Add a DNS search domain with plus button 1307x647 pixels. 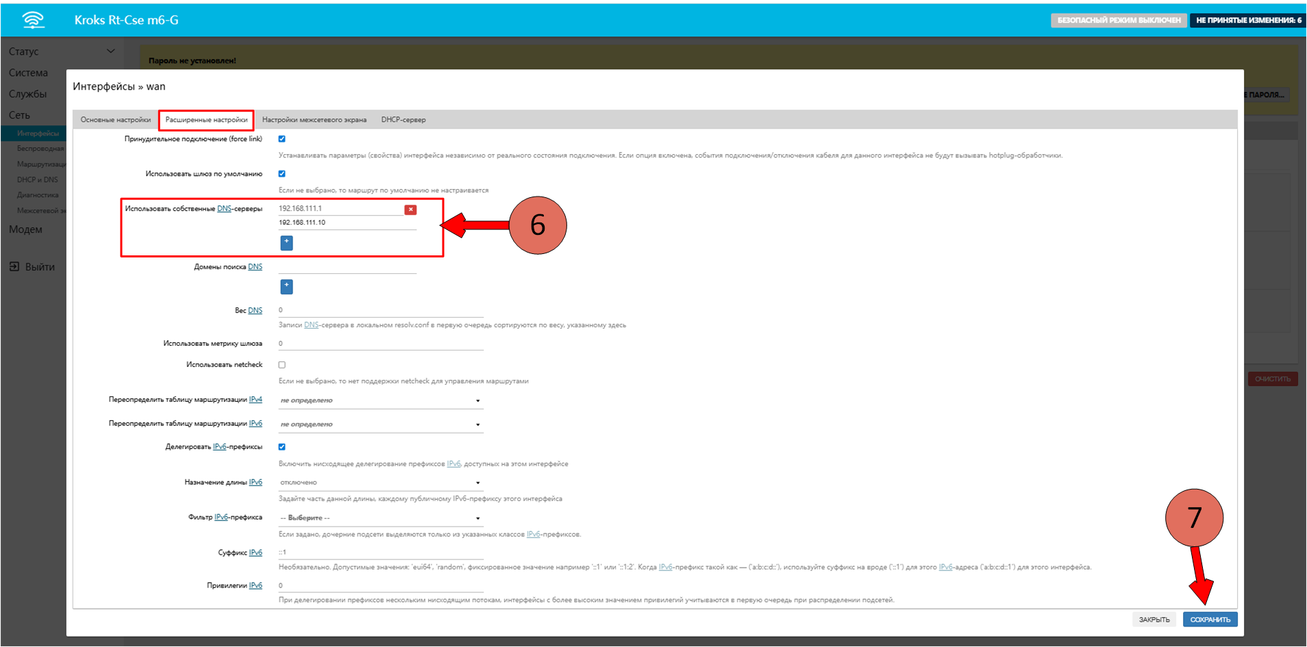[x=286, y=286]
